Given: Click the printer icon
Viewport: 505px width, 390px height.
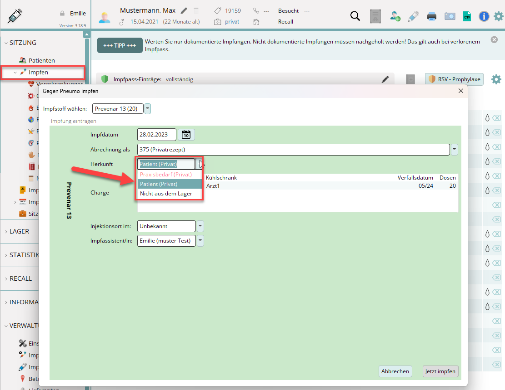Looking at the screenshot, I should click(x=431, y=16).
